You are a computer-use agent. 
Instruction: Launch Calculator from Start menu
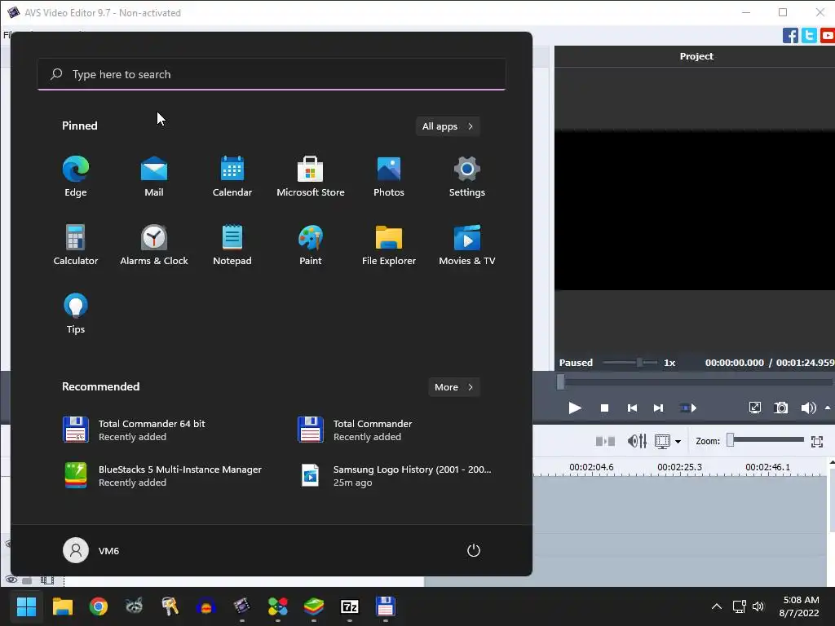[x=76, y=245]
